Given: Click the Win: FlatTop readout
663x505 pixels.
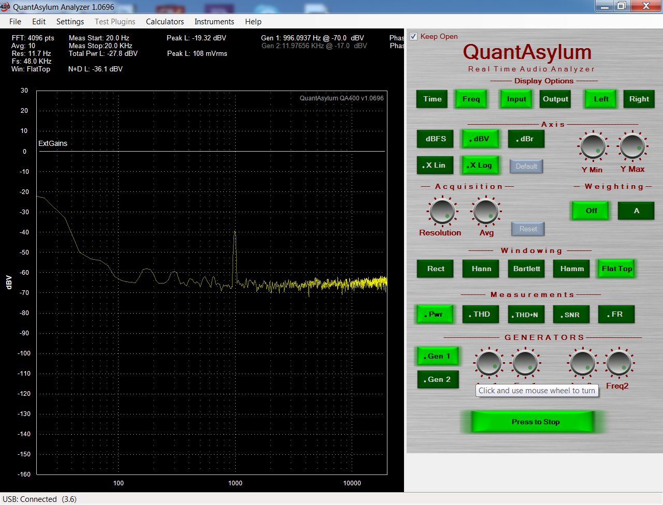Looking at the screenshot, I should point(31,69).
